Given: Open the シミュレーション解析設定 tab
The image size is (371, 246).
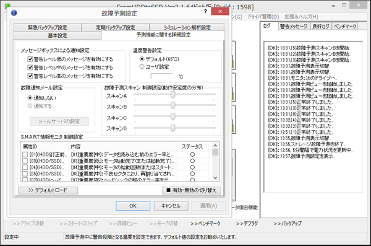Looking at the screenshot, I should (187, 27).
